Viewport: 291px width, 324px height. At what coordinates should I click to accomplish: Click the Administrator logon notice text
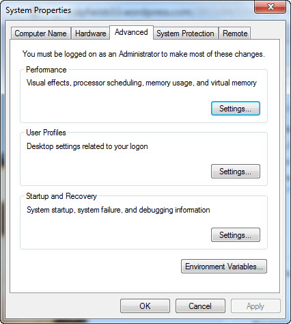pyautogui.click(x=143, y=54)
